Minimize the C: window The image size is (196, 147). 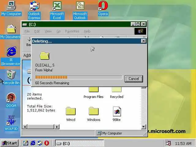(x=133, y=24)
